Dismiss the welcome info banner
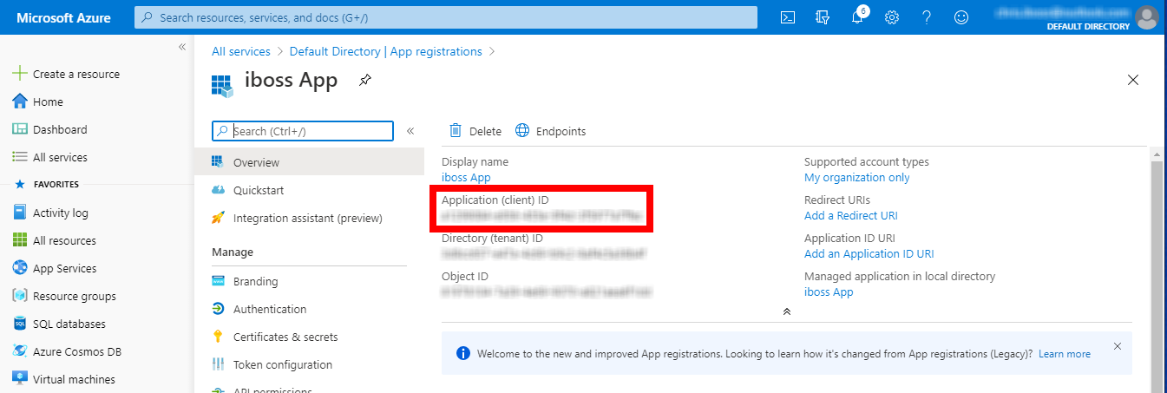Image resolution: width=1167 pixels, height=393 pixels. pos(1118,345)
